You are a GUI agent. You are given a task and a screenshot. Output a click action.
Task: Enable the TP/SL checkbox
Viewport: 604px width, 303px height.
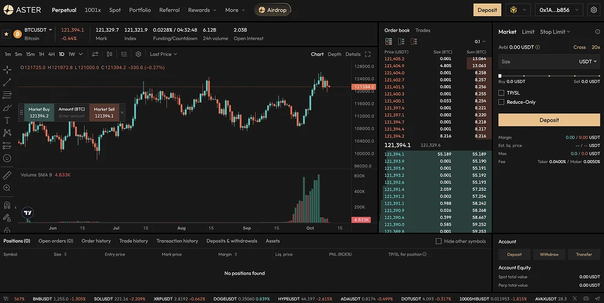[501, 93]
